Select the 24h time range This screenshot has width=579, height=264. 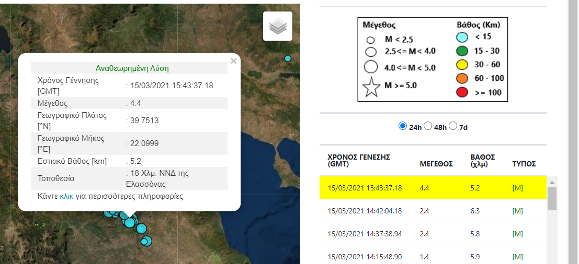click(402, 126)
